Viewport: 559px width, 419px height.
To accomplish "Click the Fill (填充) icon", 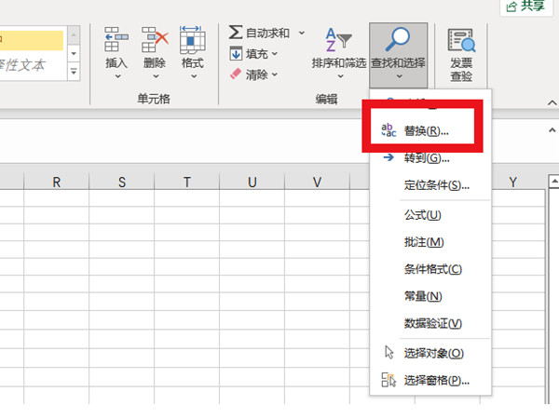I will (236, 54).
